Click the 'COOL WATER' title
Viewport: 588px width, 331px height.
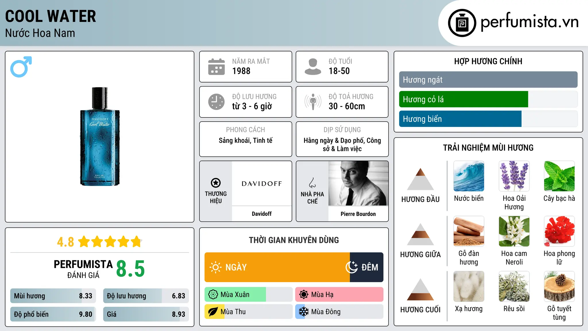(51, 16)
